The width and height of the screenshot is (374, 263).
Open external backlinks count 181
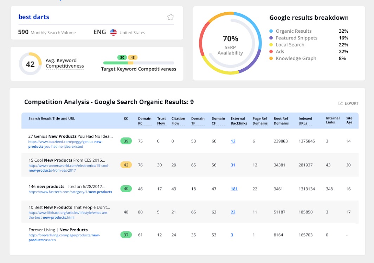pos(234,189)
